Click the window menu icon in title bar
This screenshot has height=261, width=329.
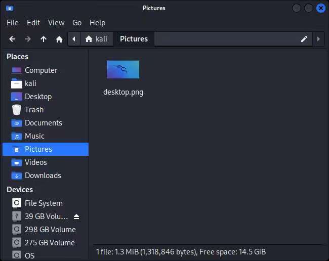pos(10,9)
